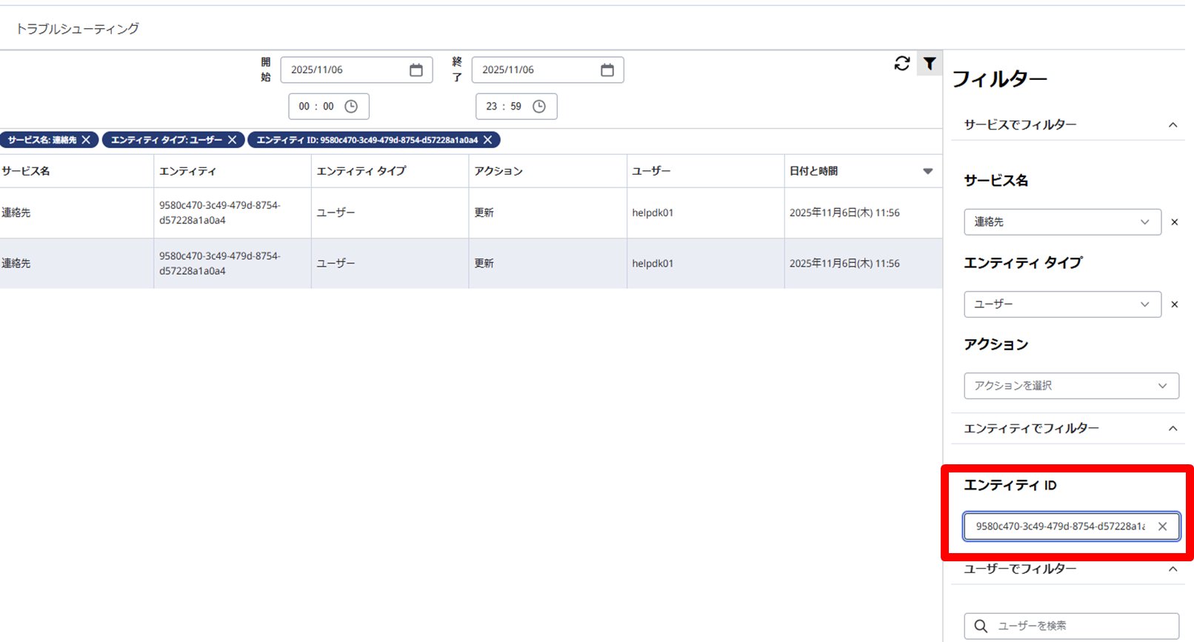Open the アクションを選択 dropdown
This screenshot has width=1194, height=642.
point(1070,386)
